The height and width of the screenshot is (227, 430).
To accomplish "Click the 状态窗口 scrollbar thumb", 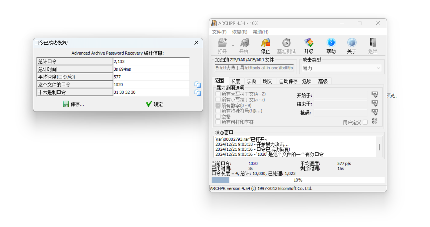I will 379,147.
